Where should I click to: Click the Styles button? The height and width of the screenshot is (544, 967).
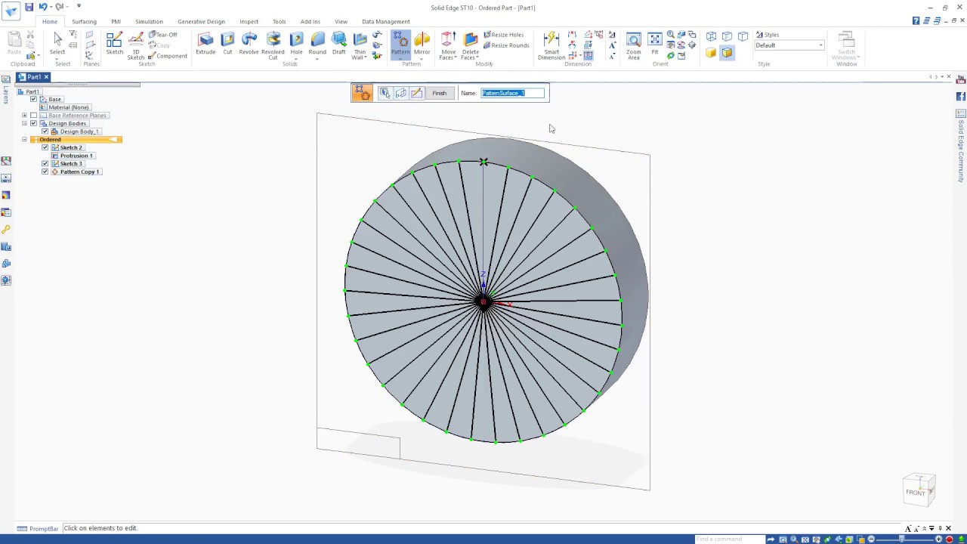click(767, 35)
